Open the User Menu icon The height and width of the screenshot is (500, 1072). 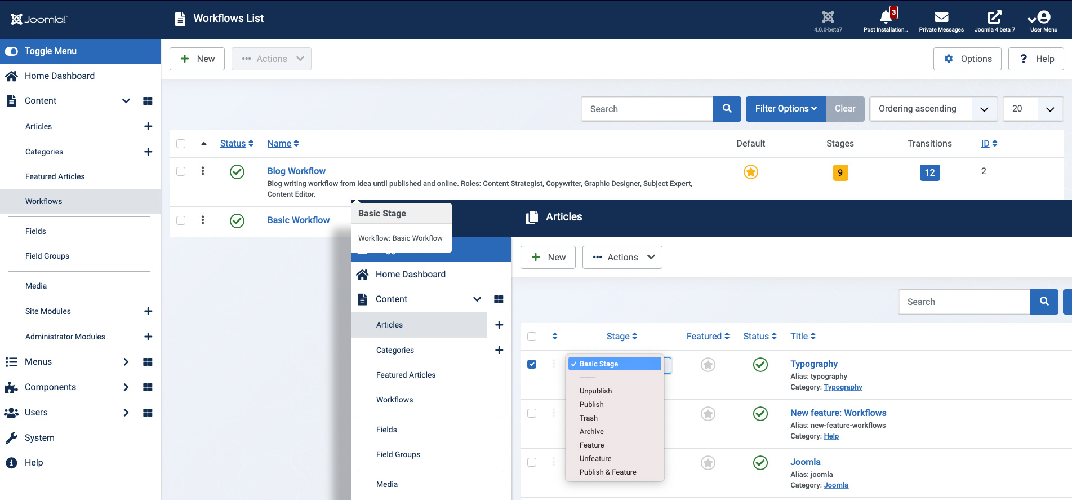(1043, 17)
